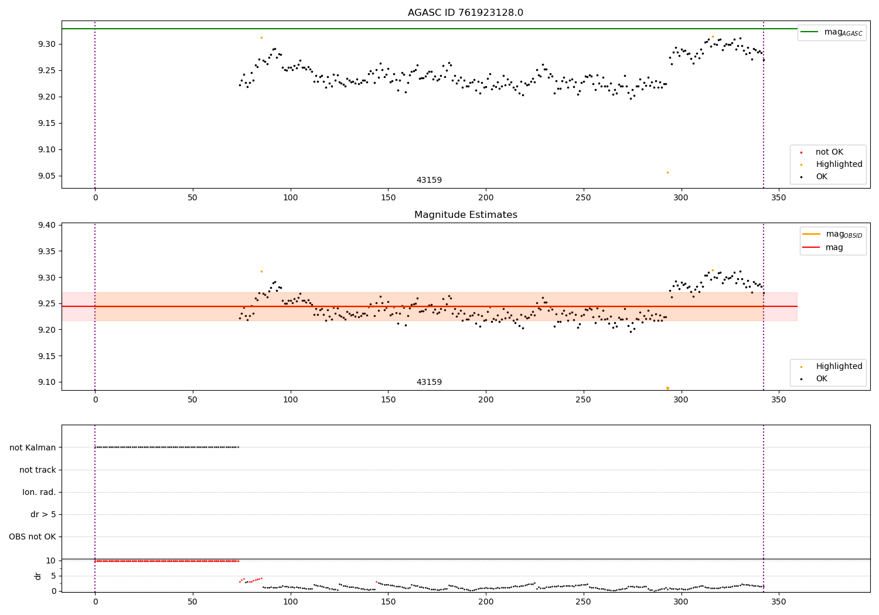
Task: Click the 9.05 tick of the top plot
Action: (47, 176)
